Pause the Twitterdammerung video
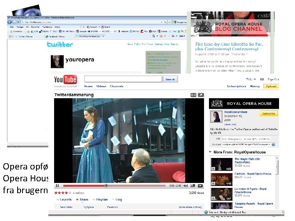Screen dimensions: 295x221 point(57,186)
